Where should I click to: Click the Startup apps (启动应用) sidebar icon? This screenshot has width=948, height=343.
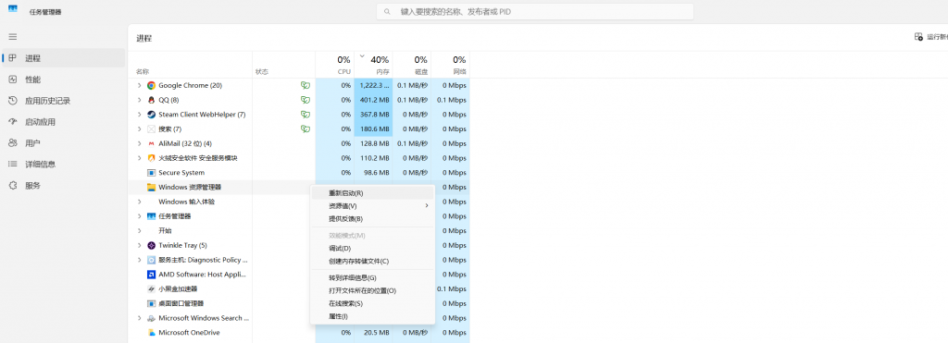(13, 121)
